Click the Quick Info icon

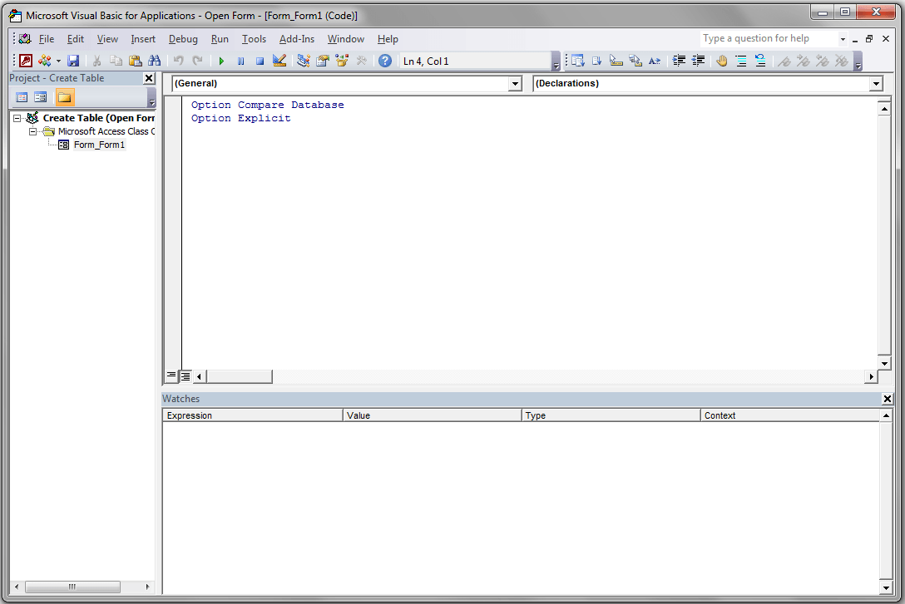click(x=616, y=61)
